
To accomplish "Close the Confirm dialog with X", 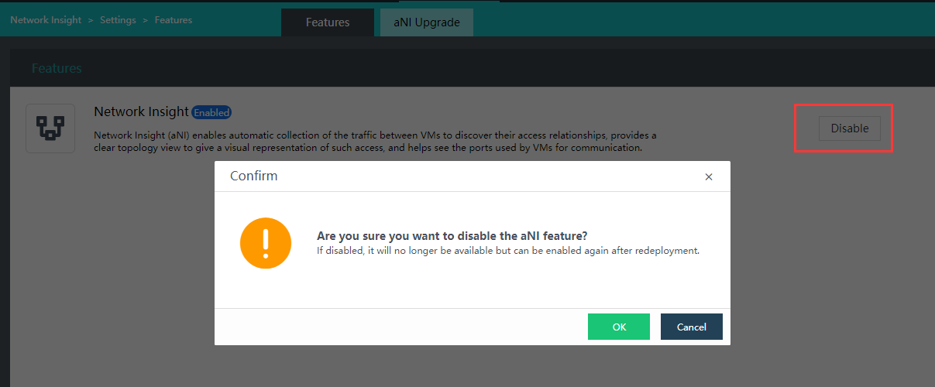I will (x=708, y=177).
